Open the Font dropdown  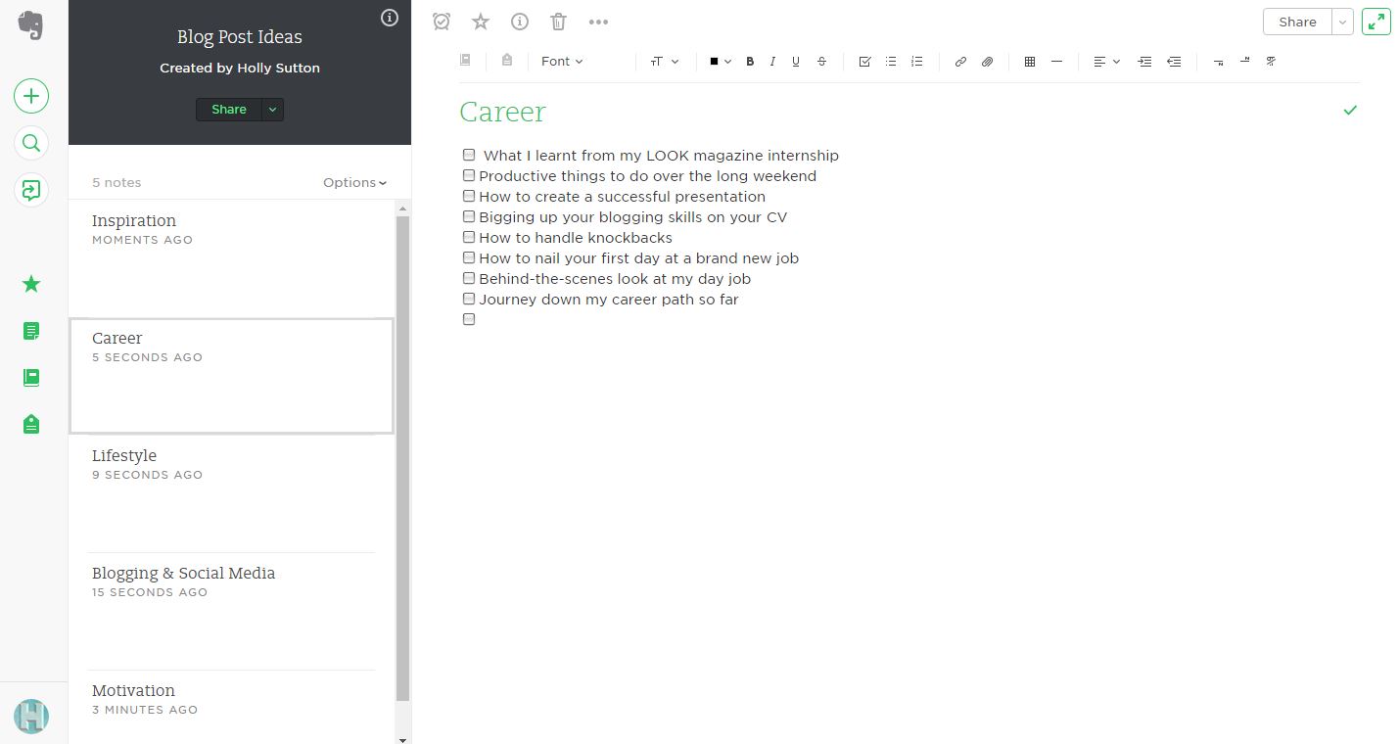pos(562,62)
